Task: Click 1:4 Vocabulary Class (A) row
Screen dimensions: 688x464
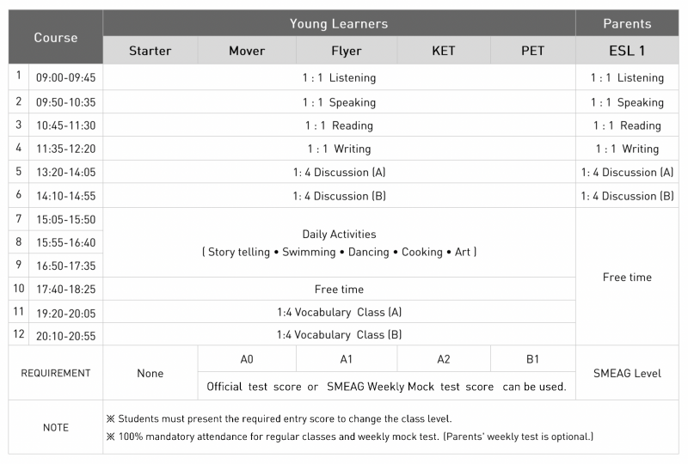Action: point(339,312)
